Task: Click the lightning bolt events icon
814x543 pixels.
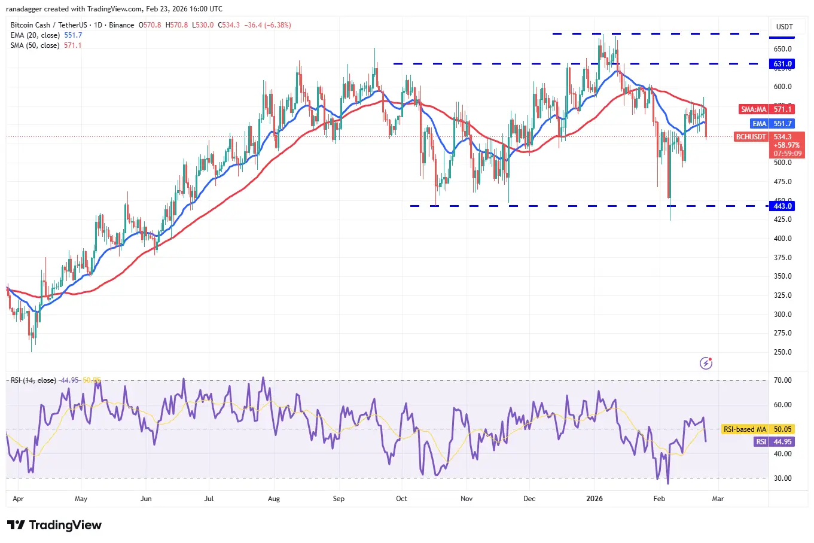Action: pyautogui.click(x=706, y=363)
